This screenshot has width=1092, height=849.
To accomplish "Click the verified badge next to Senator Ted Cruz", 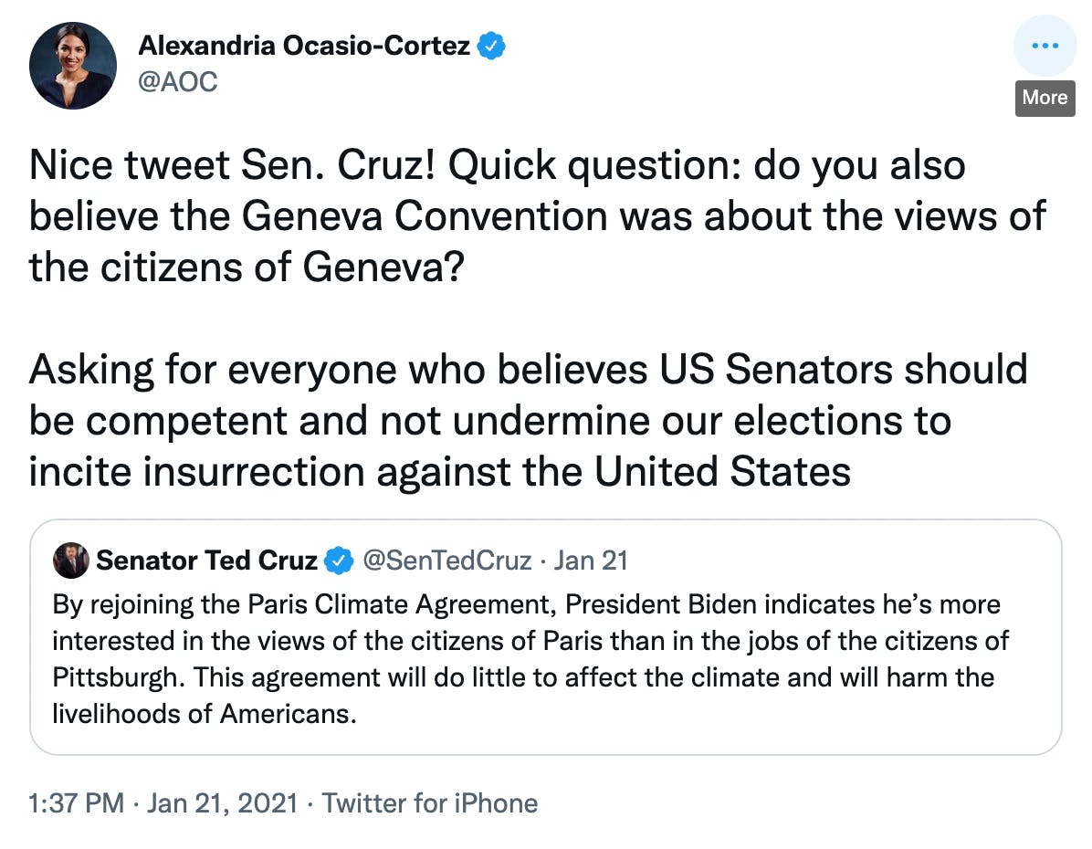I will (x=339, y=560).
